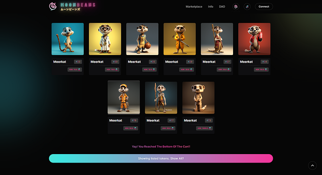
Task: Click ASK 50.0 price on Meerkat #34
Action: point(261,69)
